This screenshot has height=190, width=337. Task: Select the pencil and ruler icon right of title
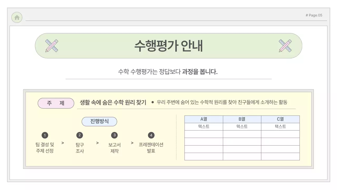tap(285, 45)
